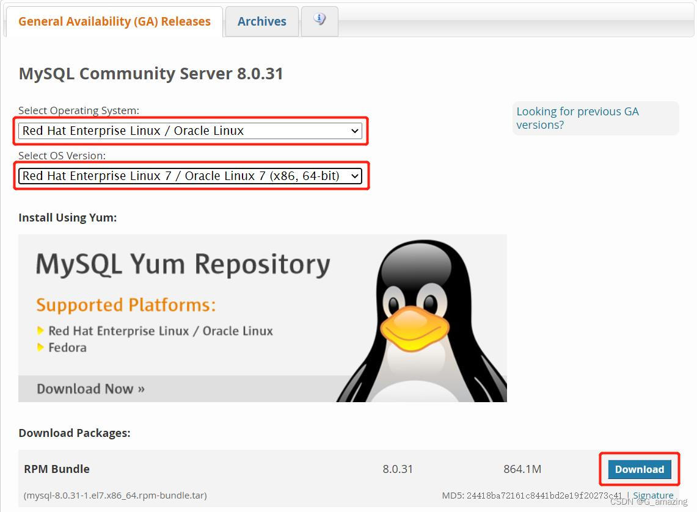This screenshot has height=512, width=697.
Task: Download the RPM Bundle package
Action: coord(639,469)
